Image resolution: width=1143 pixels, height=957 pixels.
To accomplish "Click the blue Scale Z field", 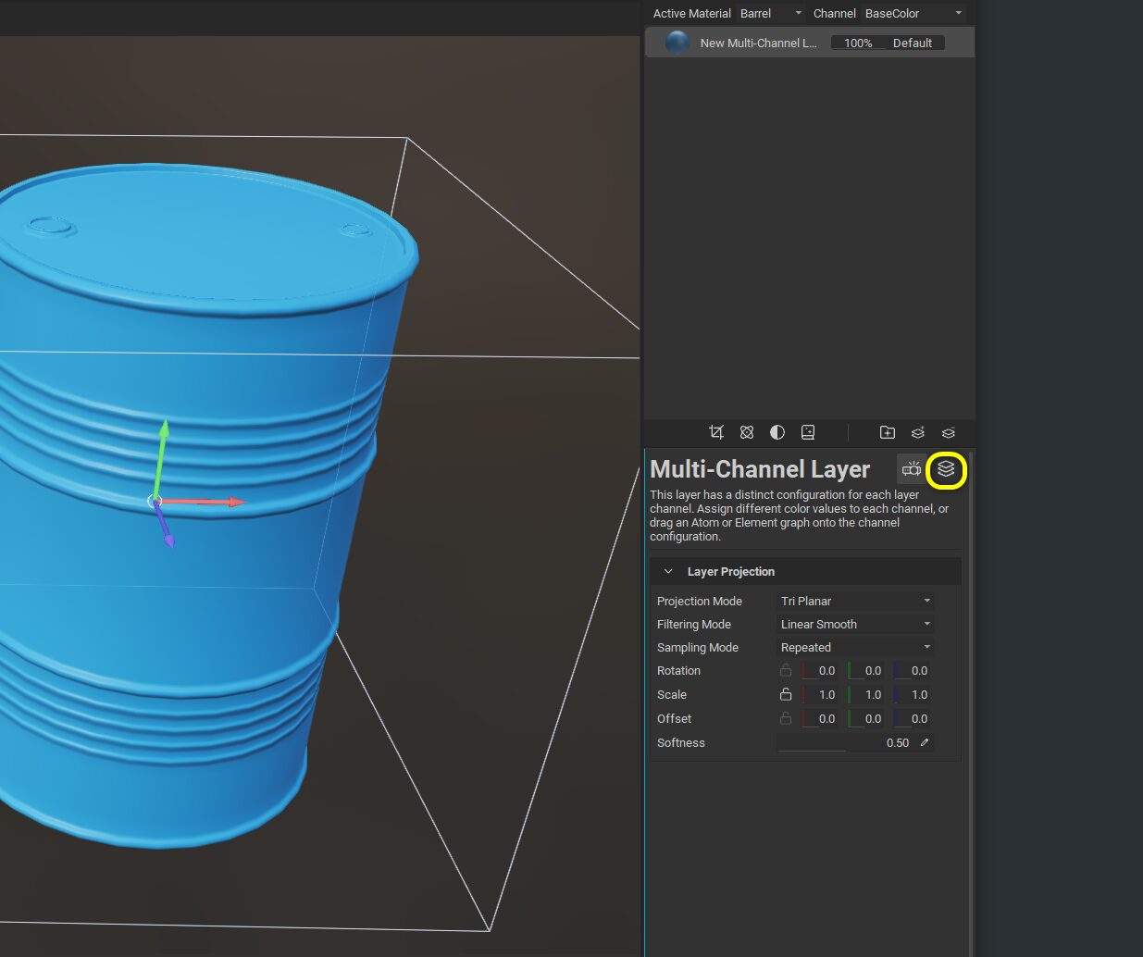I will tap(913, 694).
